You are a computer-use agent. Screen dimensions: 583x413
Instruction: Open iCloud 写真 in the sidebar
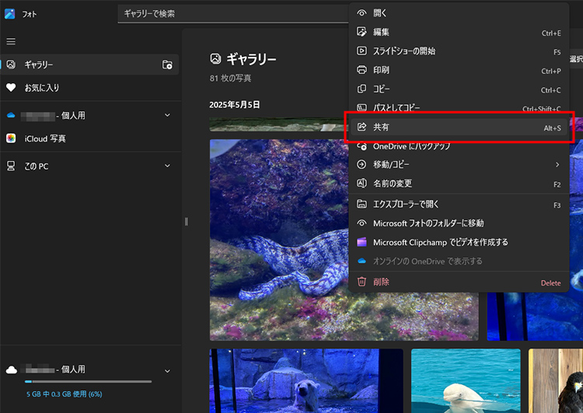[x=45, y=138]
